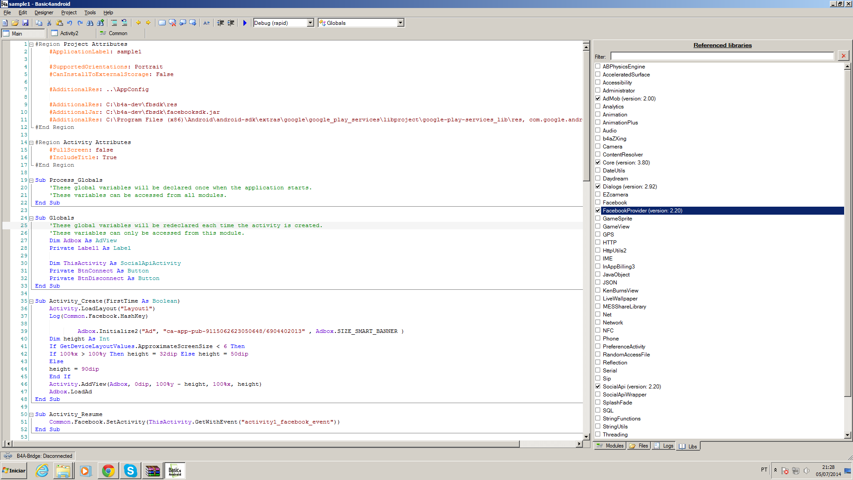Uncheck the AdMob library checkbox

pyautogui.click(x=598, y=99)
